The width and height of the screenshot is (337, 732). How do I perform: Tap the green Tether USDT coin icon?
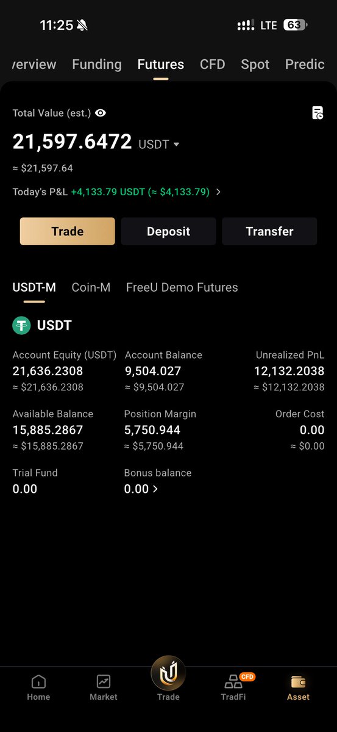point(21,325)
